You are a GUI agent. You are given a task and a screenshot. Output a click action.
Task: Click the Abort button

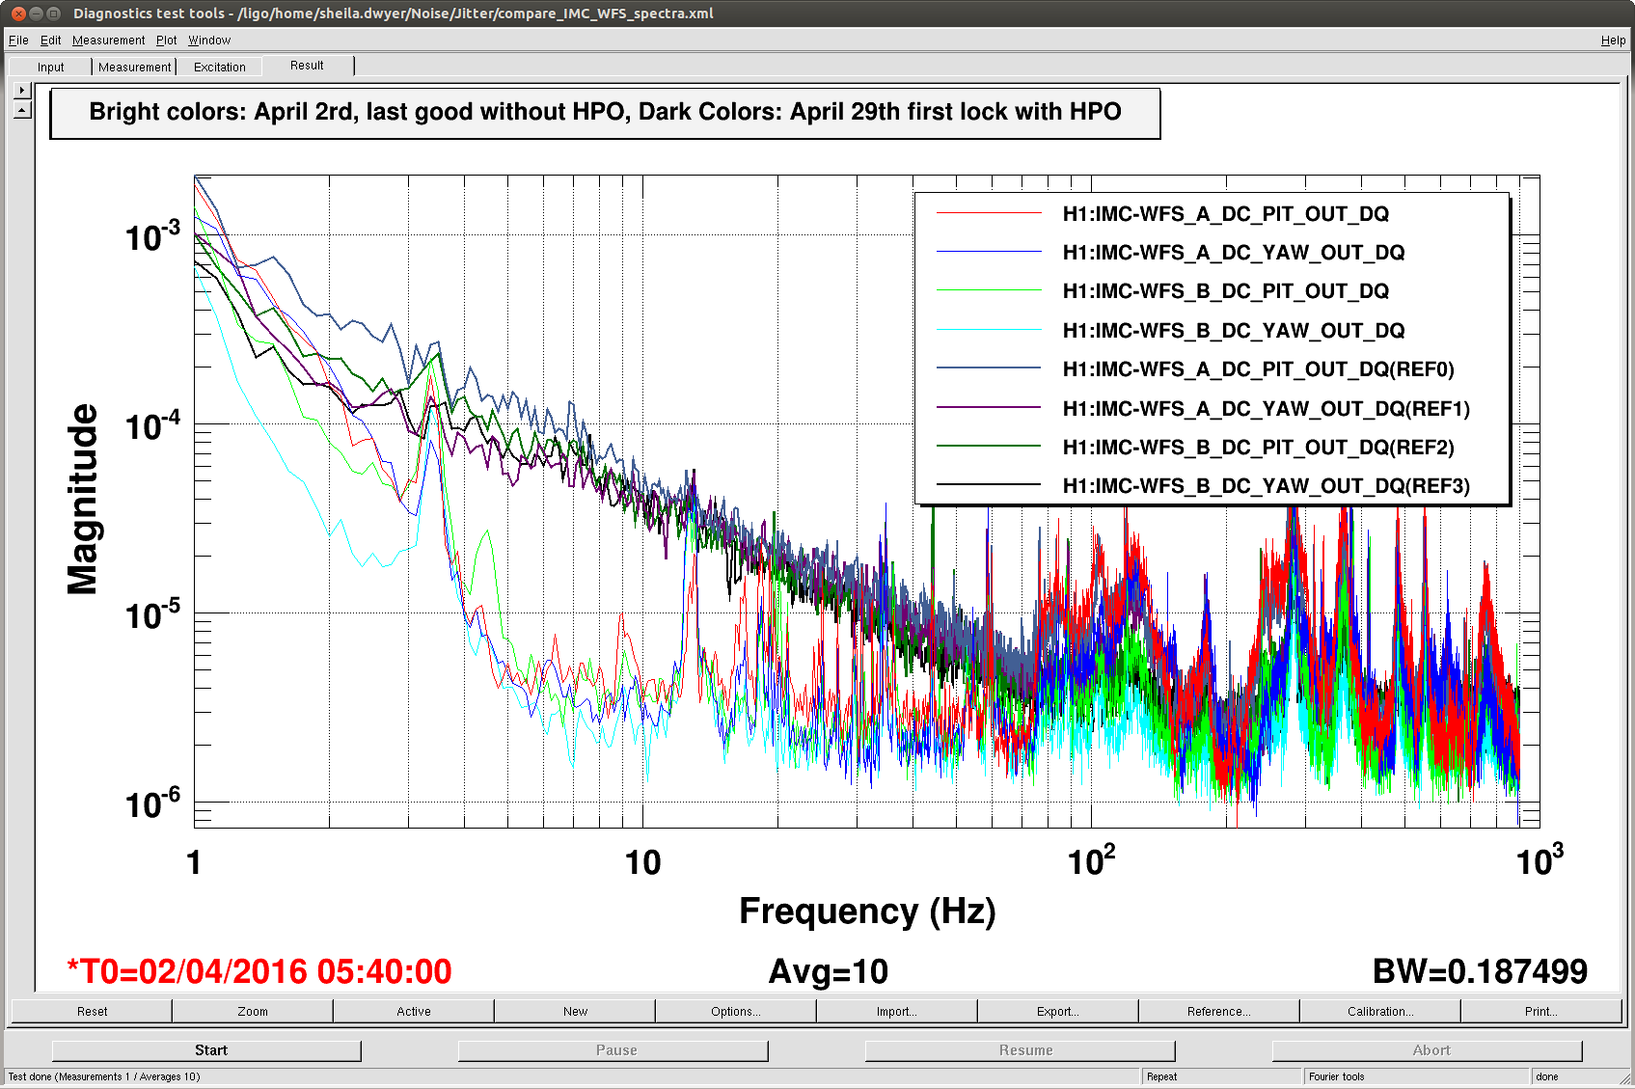[1428, 1050]
